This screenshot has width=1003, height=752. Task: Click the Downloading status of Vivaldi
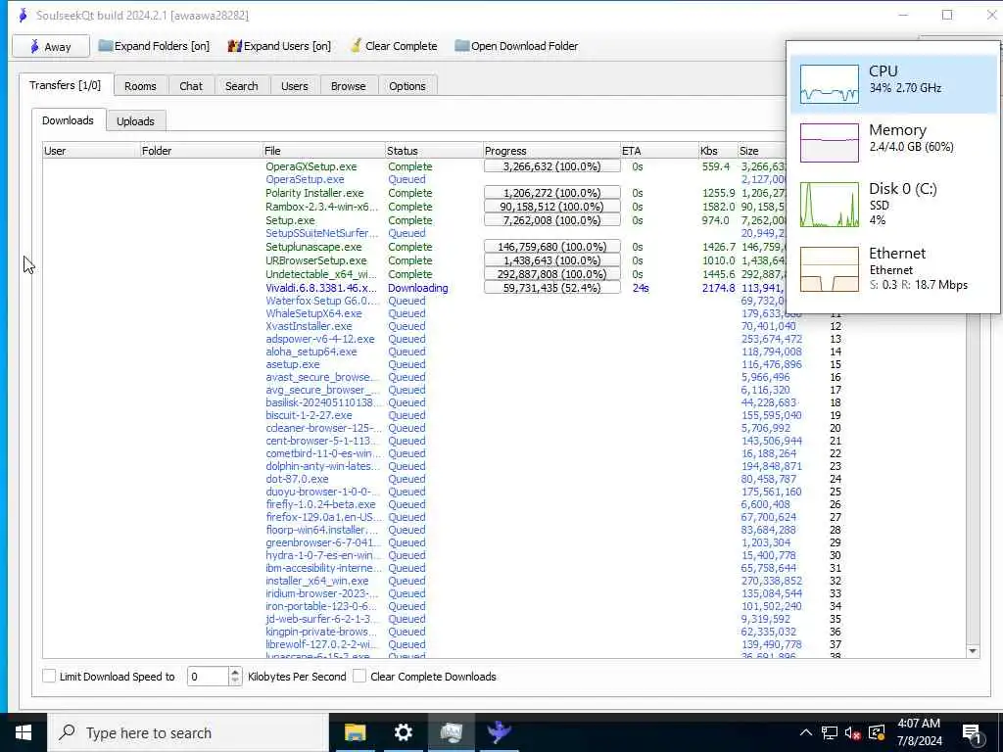coord(417,289)
